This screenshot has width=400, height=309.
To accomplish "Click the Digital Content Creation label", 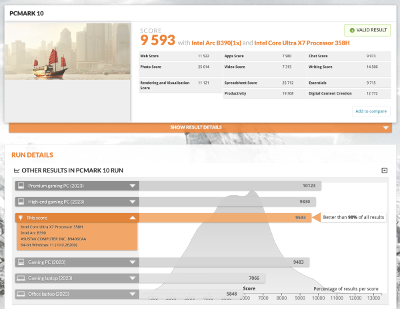I will pos(330,93).
